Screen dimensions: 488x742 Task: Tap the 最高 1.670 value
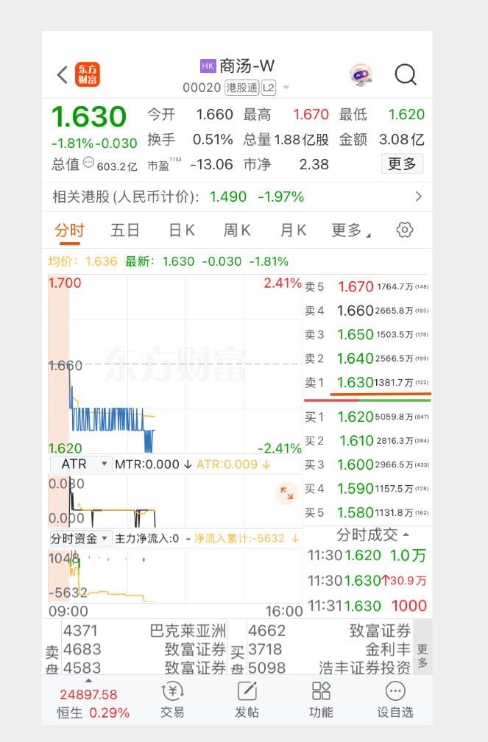pos(311,115)
